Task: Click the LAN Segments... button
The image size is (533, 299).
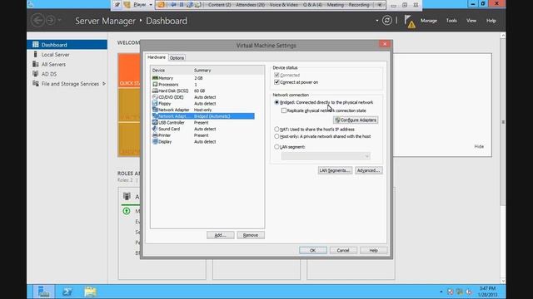Action: tap(335, 170)
